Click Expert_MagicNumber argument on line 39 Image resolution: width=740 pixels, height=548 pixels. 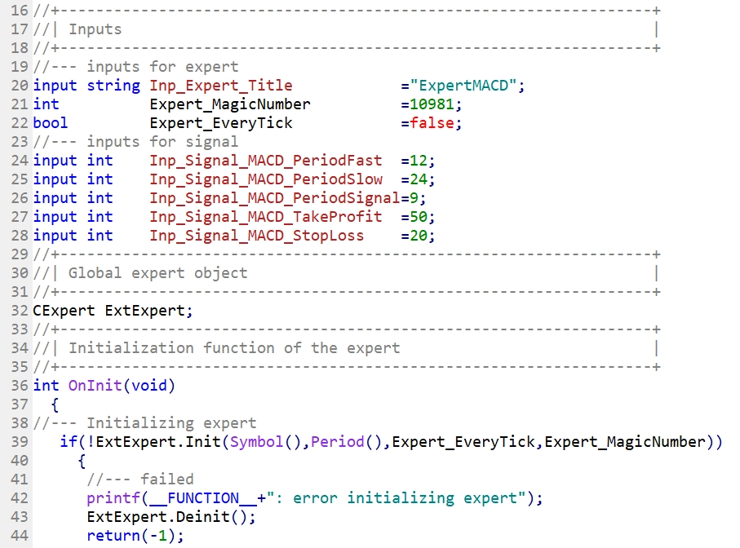[x=624, y=442]
